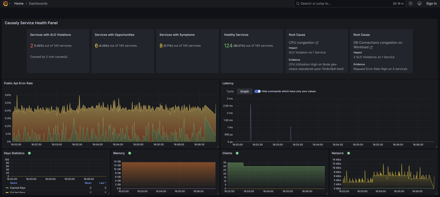The height and width of the screenshot is (197, 440).
Task: Click the Grafana logo
Action: pos(5,3)
